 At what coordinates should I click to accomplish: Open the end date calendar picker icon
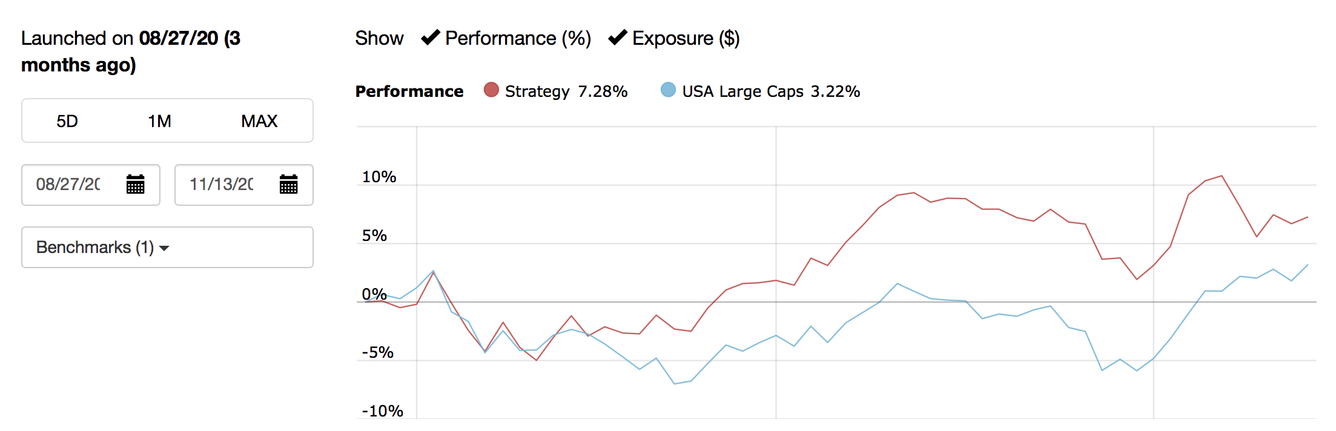(288, 184)
